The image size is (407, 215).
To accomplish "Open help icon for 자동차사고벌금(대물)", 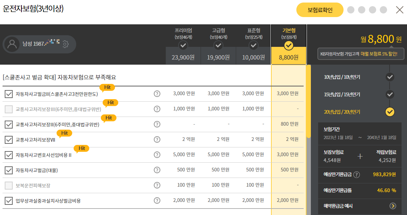I will [x=157, y=170].
